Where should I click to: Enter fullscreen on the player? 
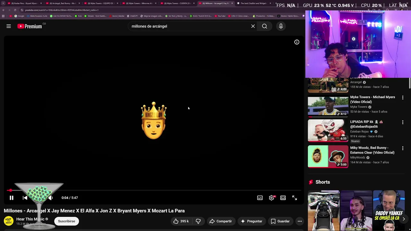tap(294, 198)
